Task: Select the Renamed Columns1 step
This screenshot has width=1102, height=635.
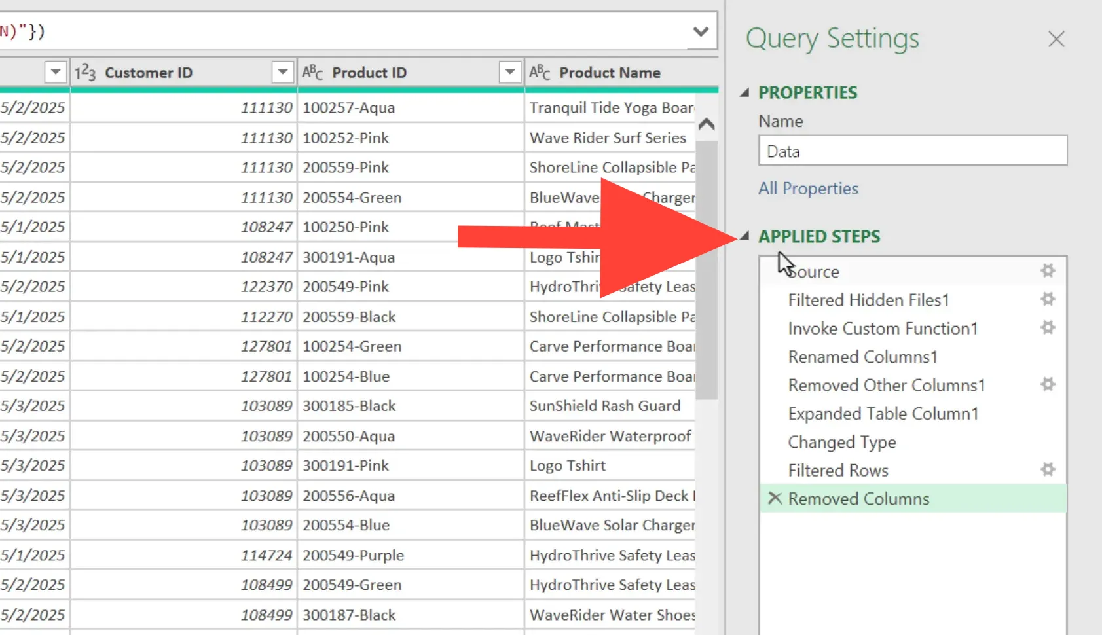Action: (862, 357)
